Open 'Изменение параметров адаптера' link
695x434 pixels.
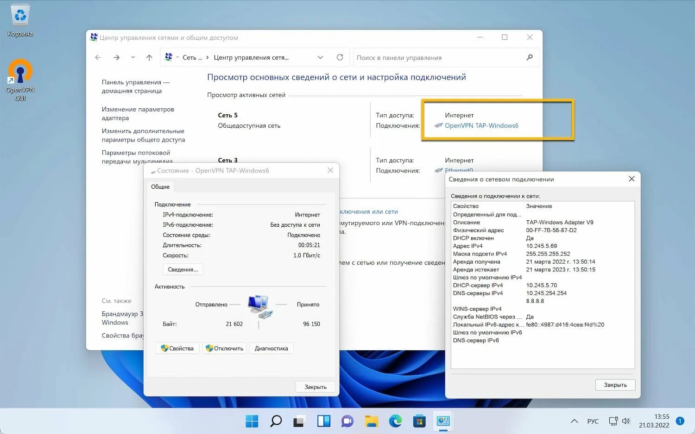pos(138,113)
